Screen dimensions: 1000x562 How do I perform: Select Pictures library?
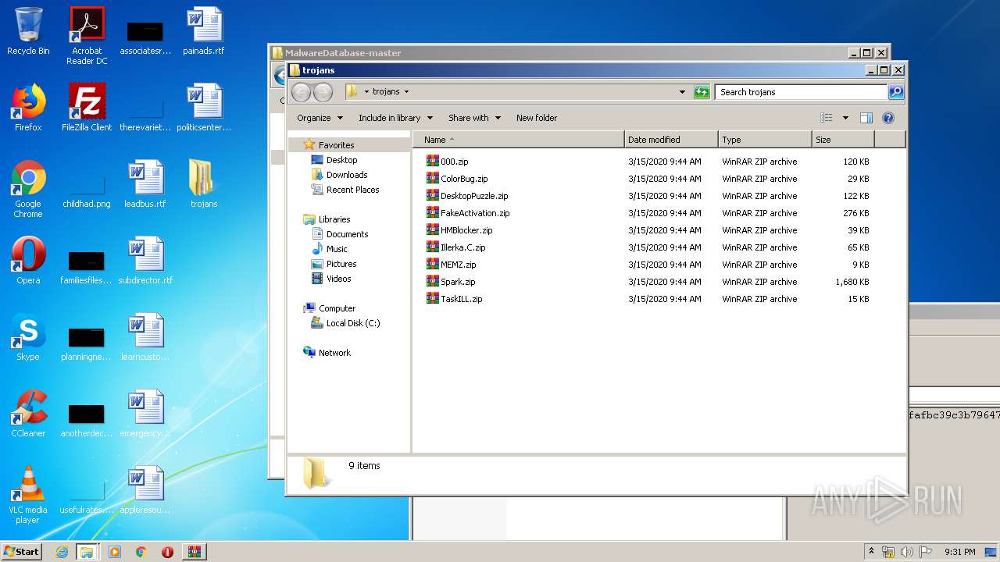[x=341, y=264]
